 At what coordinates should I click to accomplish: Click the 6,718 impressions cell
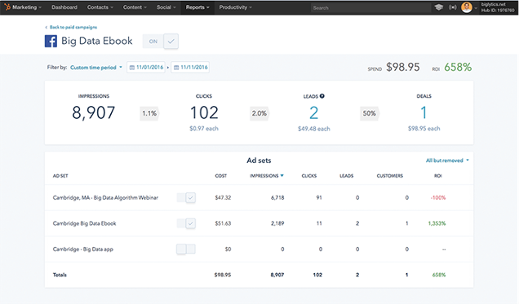coord(277,197)
